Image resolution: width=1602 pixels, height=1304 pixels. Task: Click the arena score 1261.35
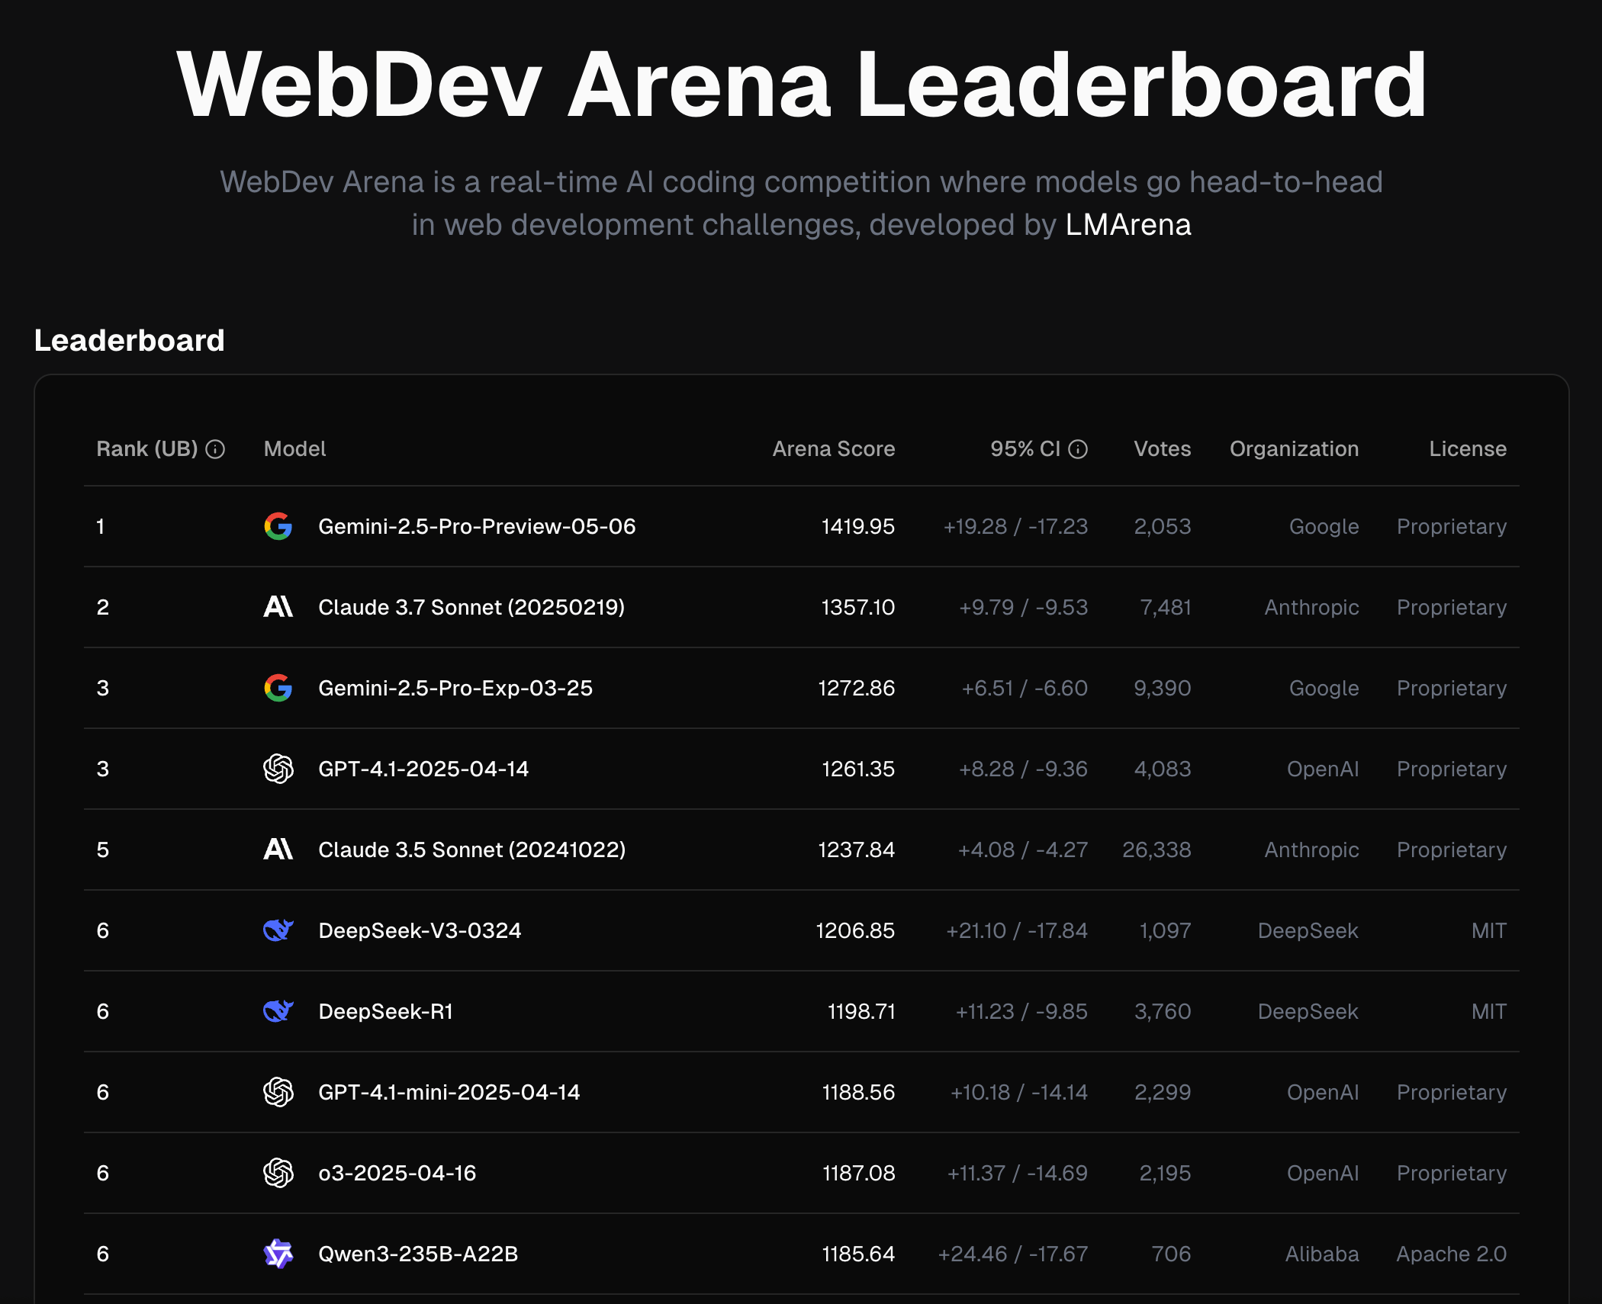coord(858,769)
